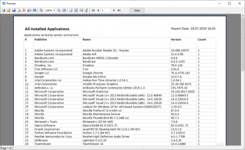The height and width of the screenshot is (150, 245).
Task: Click 'Page 1 of 1' status bar text
Action: pyautogui.click(x=7, y=148)
